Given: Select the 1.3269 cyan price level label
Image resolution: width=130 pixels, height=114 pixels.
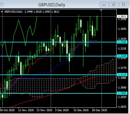Looking at the screenshot, I should tap(122, 56).
